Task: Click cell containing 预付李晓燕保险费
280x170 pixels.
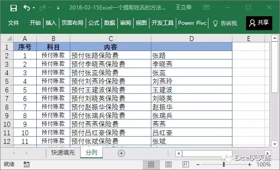Action: 111,64
